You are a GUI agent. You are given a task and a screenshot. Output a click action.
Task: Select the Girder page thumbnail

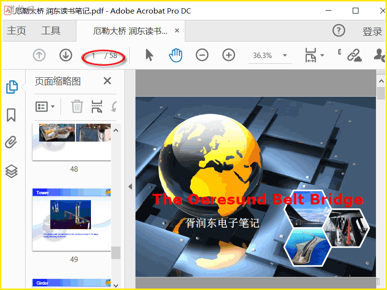(72, 284)
